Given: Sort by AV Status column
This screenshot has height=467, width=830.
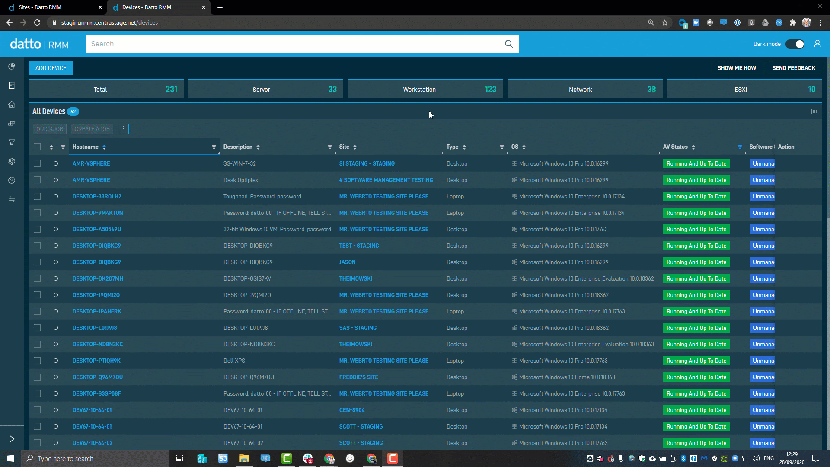Looking at the screenshot, I should point(693,147).
